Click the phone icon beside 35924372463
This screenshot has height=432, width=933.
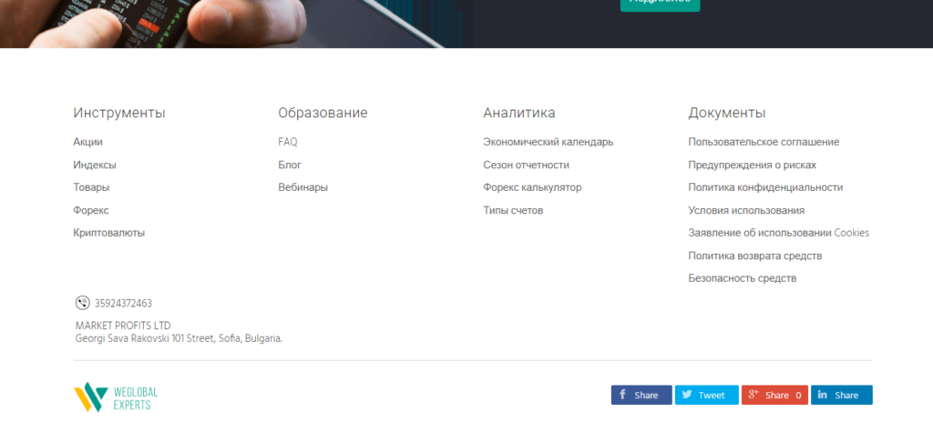coord(82,303)
